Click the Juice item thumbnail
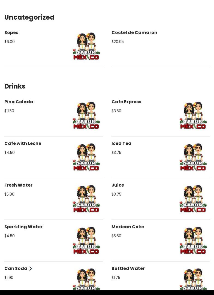The width and height of the screenshot is (214, 295). [x=193, y=199]
